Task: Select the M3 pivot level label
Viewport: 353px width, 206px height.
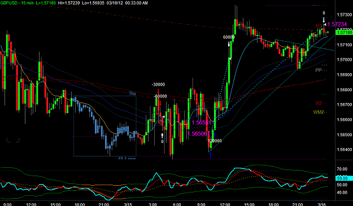Action: point(319,26)
